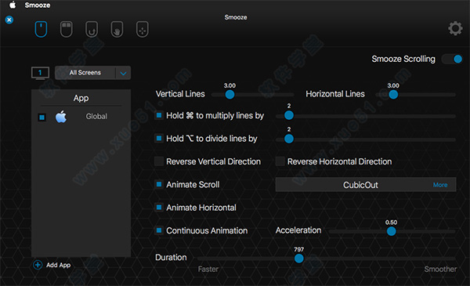Click the multiply lines slider knob

[288, 115]
